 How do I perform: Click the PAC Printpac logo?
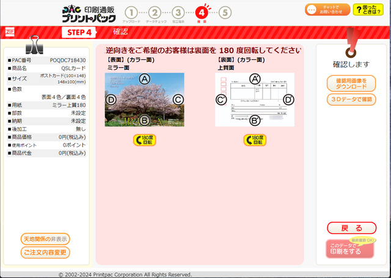[89, 13]
